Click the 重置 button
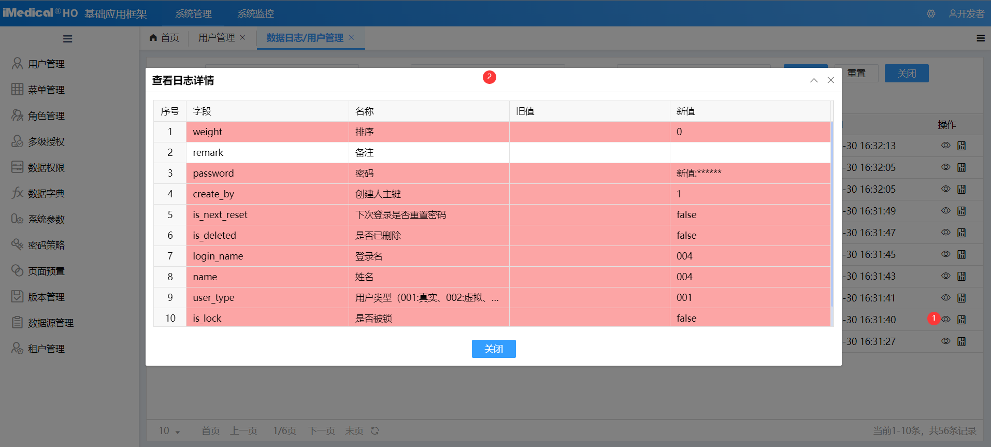 [x=856, y=74]
